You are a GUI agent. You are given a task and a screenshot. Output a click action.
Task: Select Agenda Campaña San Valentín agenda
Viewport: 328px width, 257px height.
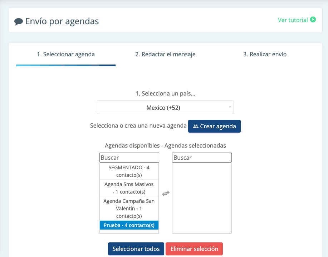click(129, 209)
